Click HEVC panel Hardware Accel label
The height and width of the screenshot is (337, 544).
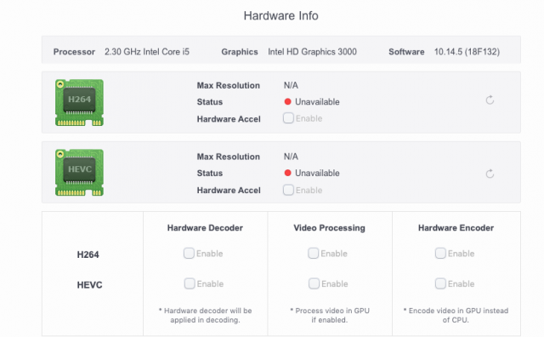coord(229,191)
